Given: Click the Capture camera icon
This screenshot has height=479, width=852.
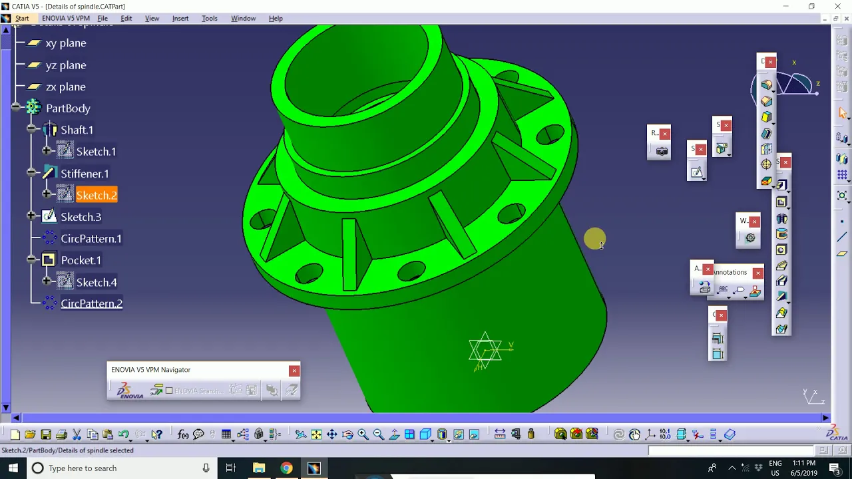Looking at the screenshot, I should [x=662, y=152].
